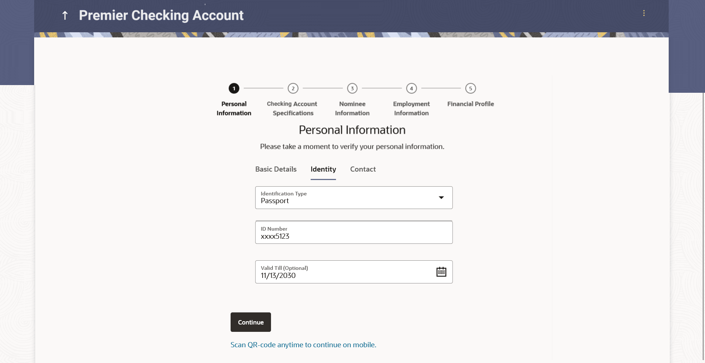Click step 1 circle in progress tracker
705x363 pixels.
(234, 88)
